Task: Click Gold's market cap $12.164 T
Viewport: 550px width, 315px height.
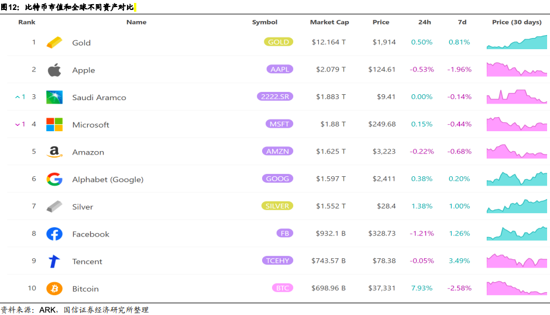Action: [x=329, y=42]
